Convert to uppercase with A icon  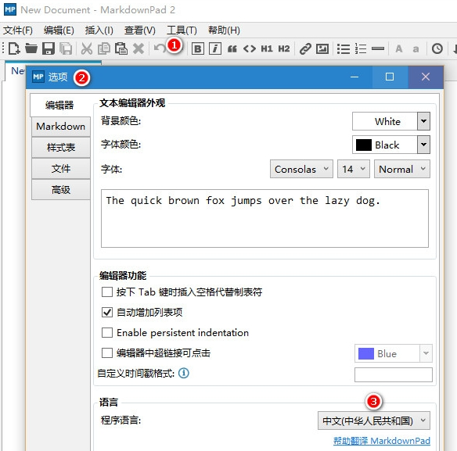399,48
